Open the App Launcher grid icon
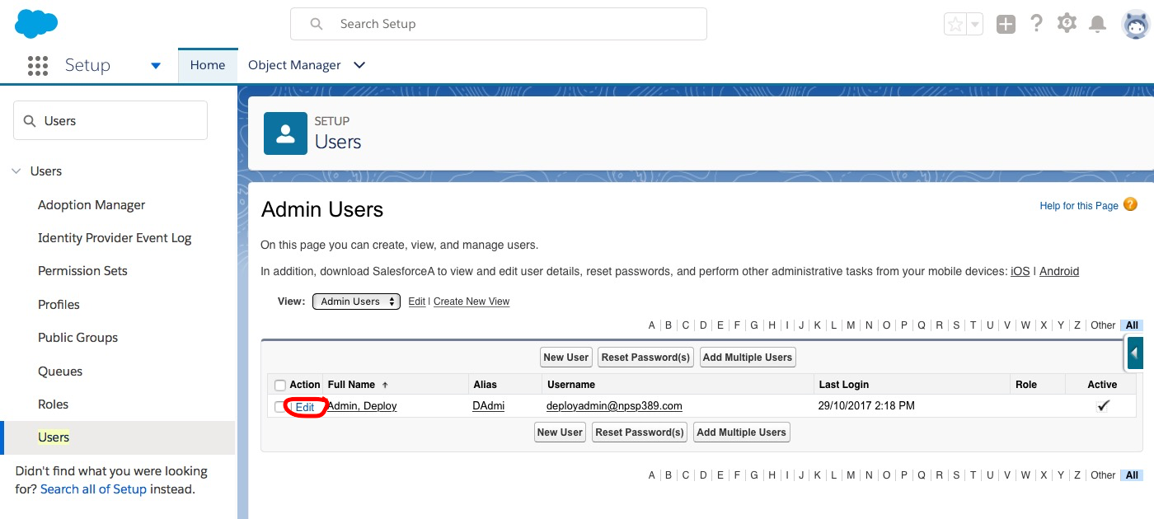This screenshot has height=519, width=1154. point(37,65)
